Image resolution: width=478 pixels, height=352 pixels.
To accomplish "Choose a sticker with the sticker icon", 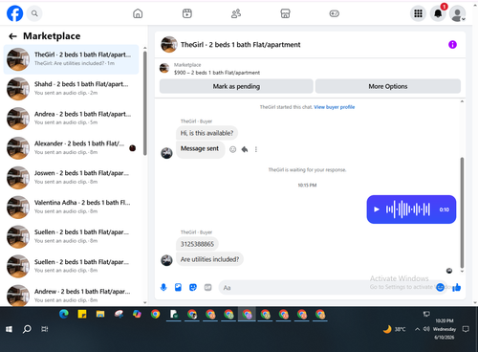I will [193, 287].
